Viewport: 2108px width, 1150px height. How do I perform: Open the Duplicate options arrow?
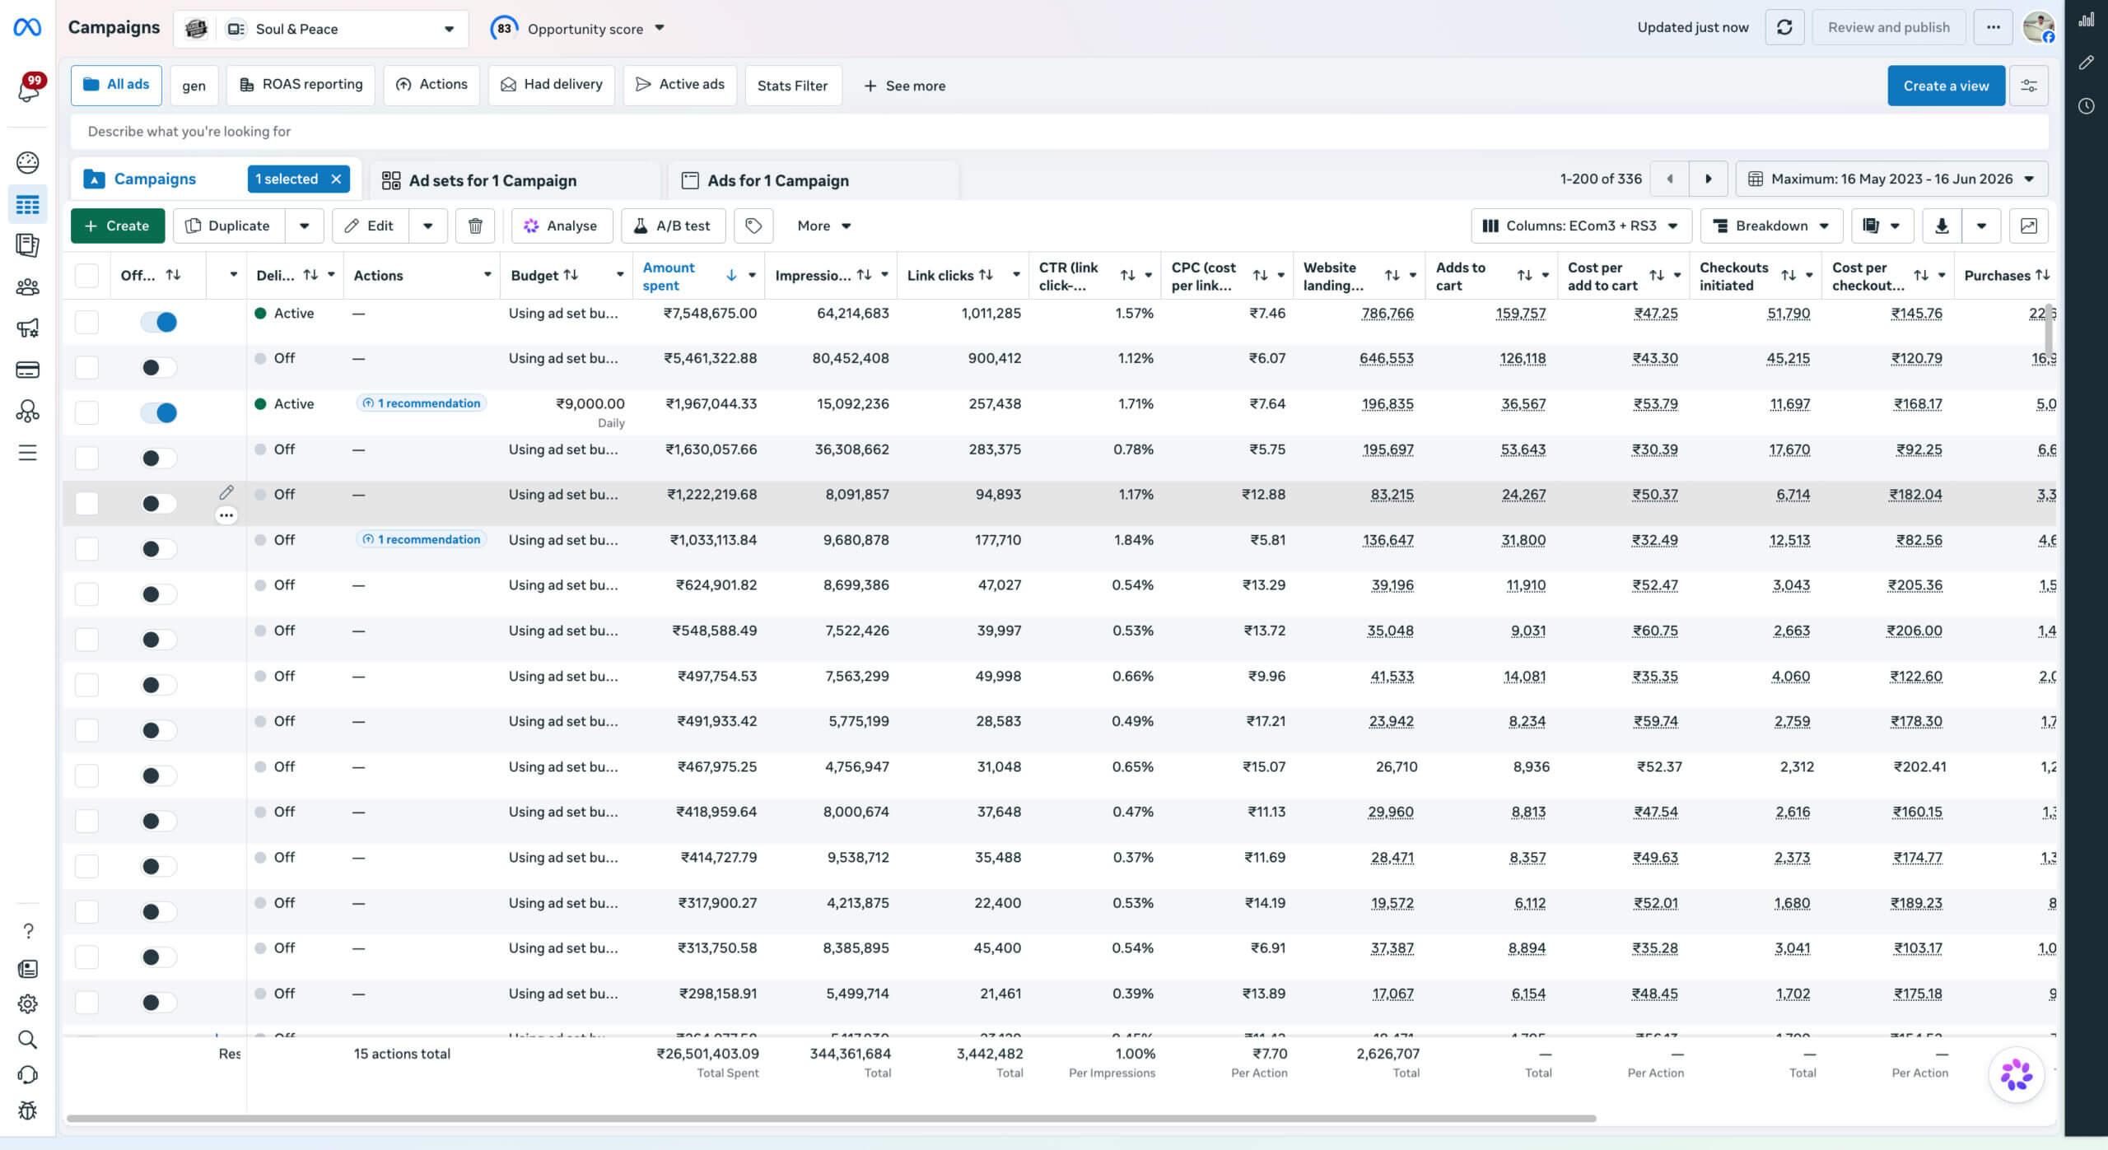[305, 226]
